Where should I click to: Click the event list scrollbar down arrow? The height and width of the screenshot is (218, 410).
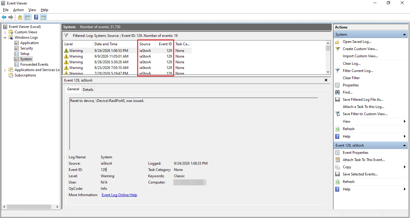pyautogui.click(x=328, y=72)
